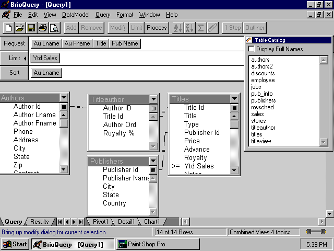Enable the Display Full Names checkbox

[x=252, y=49]
